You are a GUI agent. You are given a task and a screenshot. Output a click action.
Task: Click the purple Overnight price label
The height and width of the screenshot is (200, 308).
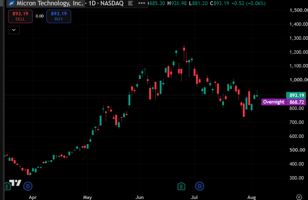[x=274, y=102]
